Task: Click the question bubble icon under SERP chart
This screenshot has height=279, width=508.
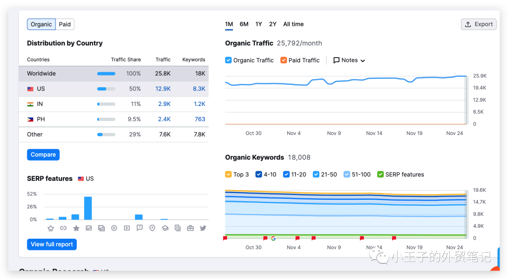Action: 139,228
